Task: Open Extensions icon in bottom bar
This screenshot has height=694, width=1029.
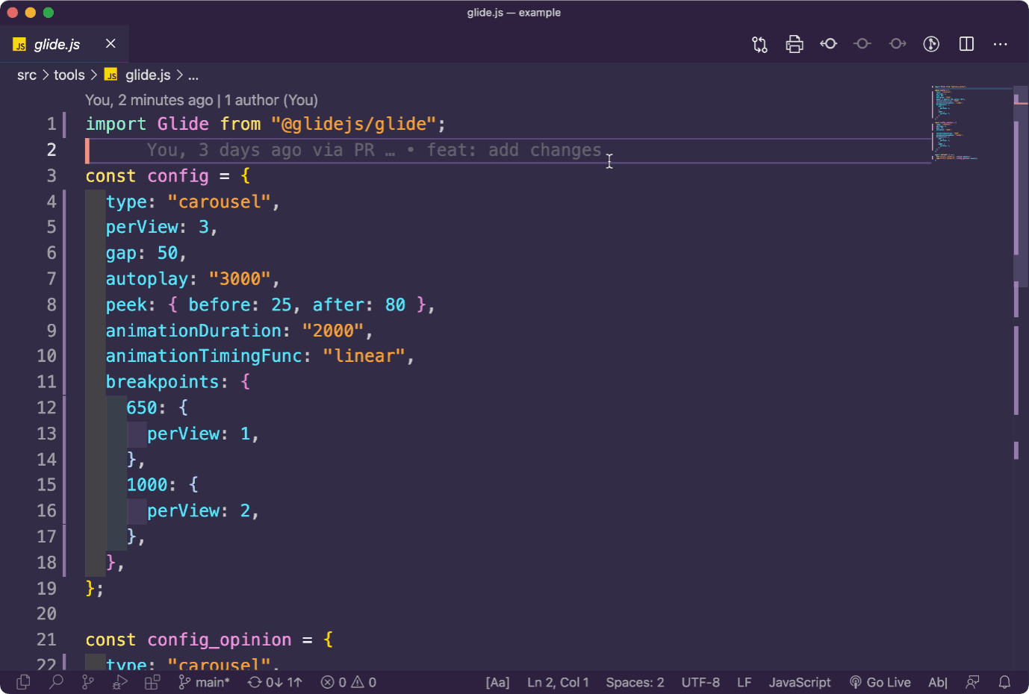Action: click(x=152, y=682)
